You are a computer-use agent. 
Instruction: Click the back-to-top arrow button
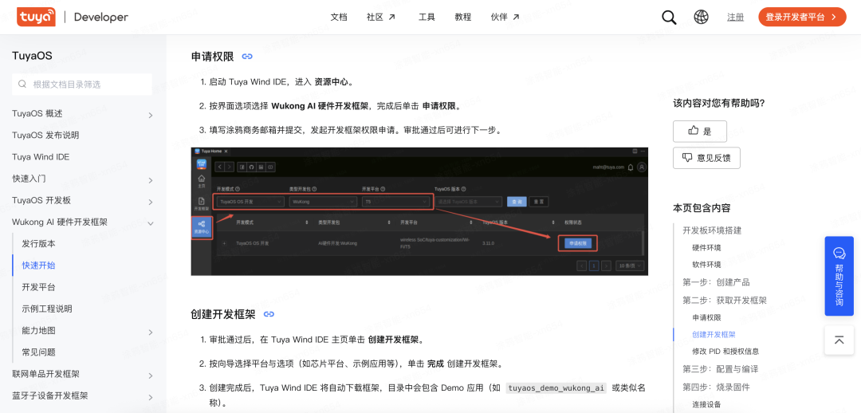pyautogui.click(x=839, y=340)
